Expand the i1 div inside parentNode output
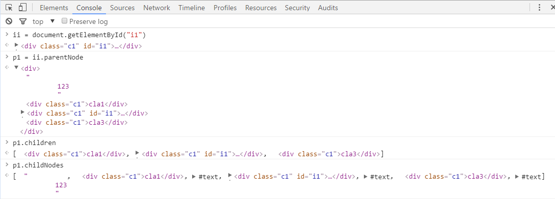 [x=23, y=113]
